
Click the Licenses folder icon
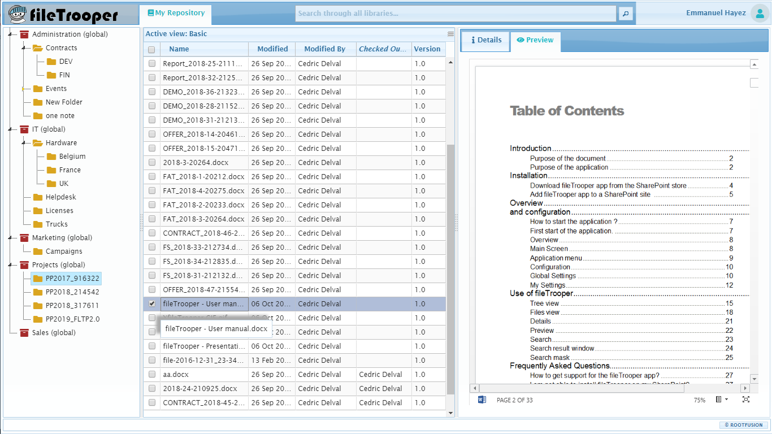[x=38, y=211]
